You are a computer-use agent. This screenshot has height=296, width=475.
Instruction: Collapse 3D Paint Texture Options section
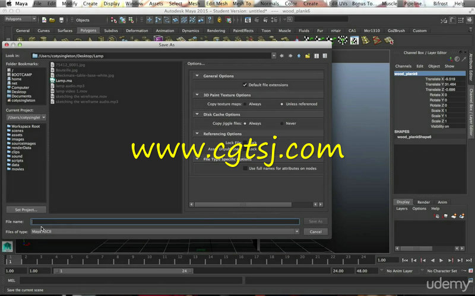[x=197, y=95]
